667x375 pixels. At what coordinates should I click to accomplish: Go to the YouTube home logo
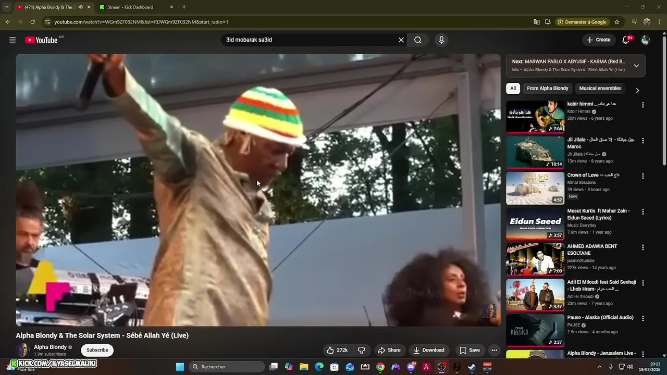pos(41,40)
